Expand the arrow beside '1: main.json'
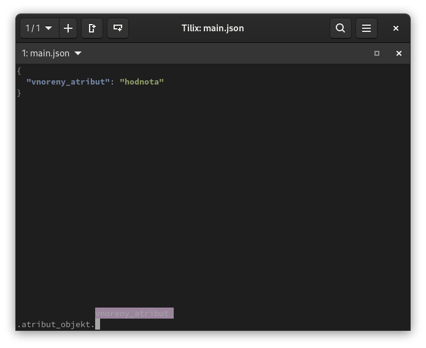Screen dimensions: 426x348 [x=78, y=53]
